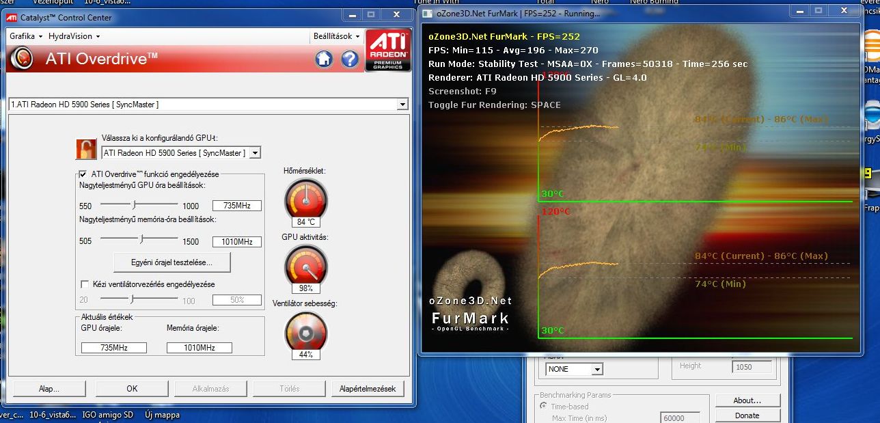Click the OK button

[132, 388]
